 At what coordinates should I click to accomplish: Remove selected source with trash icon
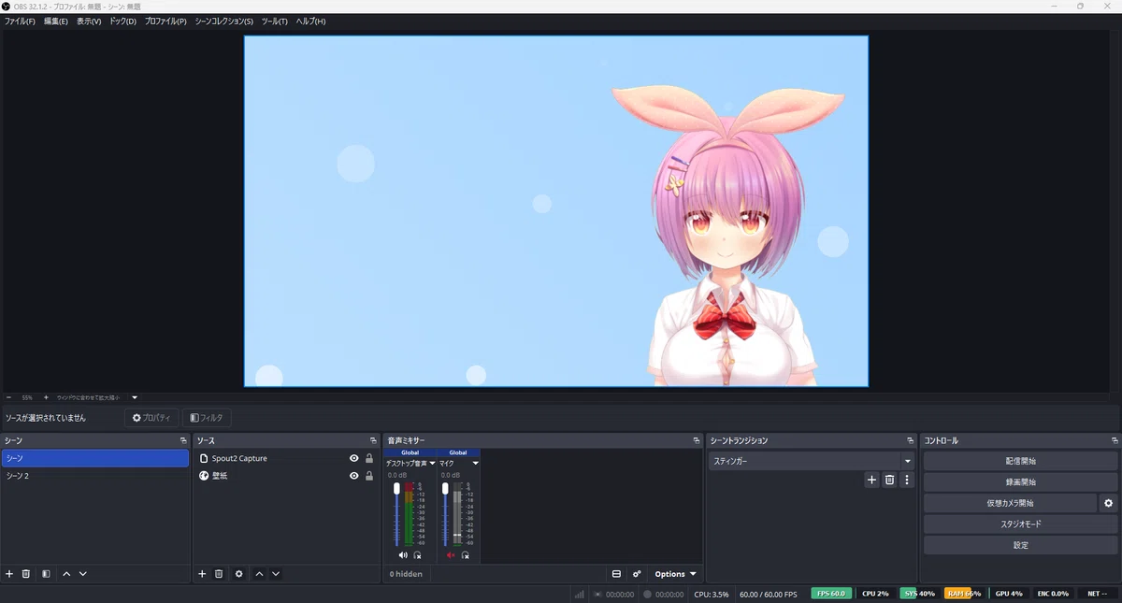tap(219, 574)
